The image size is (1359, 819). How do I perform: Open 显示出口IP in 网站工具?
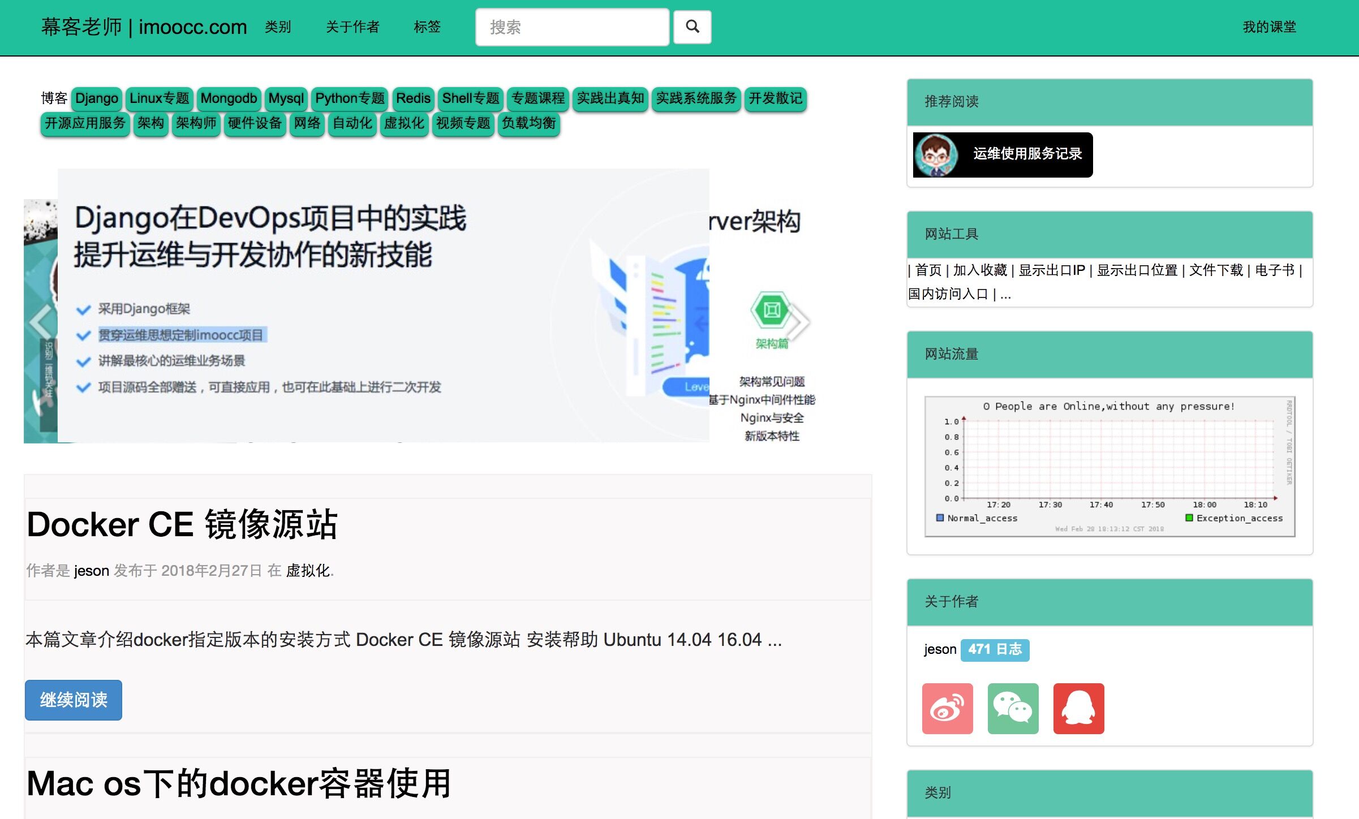coord(1053,271)
